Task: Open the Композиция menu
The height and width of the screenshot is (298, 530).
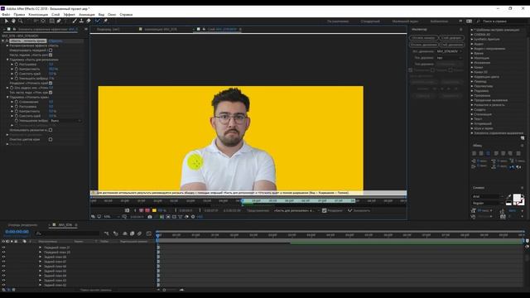Action: [x=38, y=15]
